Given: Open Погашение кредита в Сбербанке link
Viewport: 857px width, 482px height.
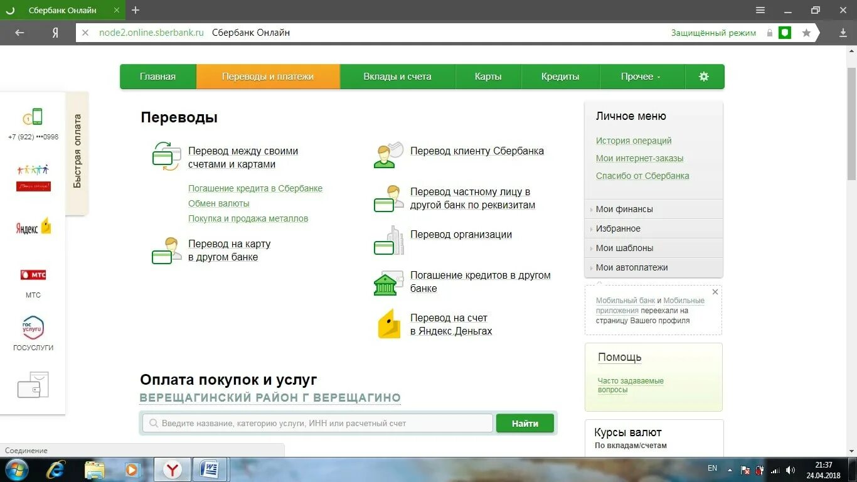Looking at the screenshot, I should [255, 188].
